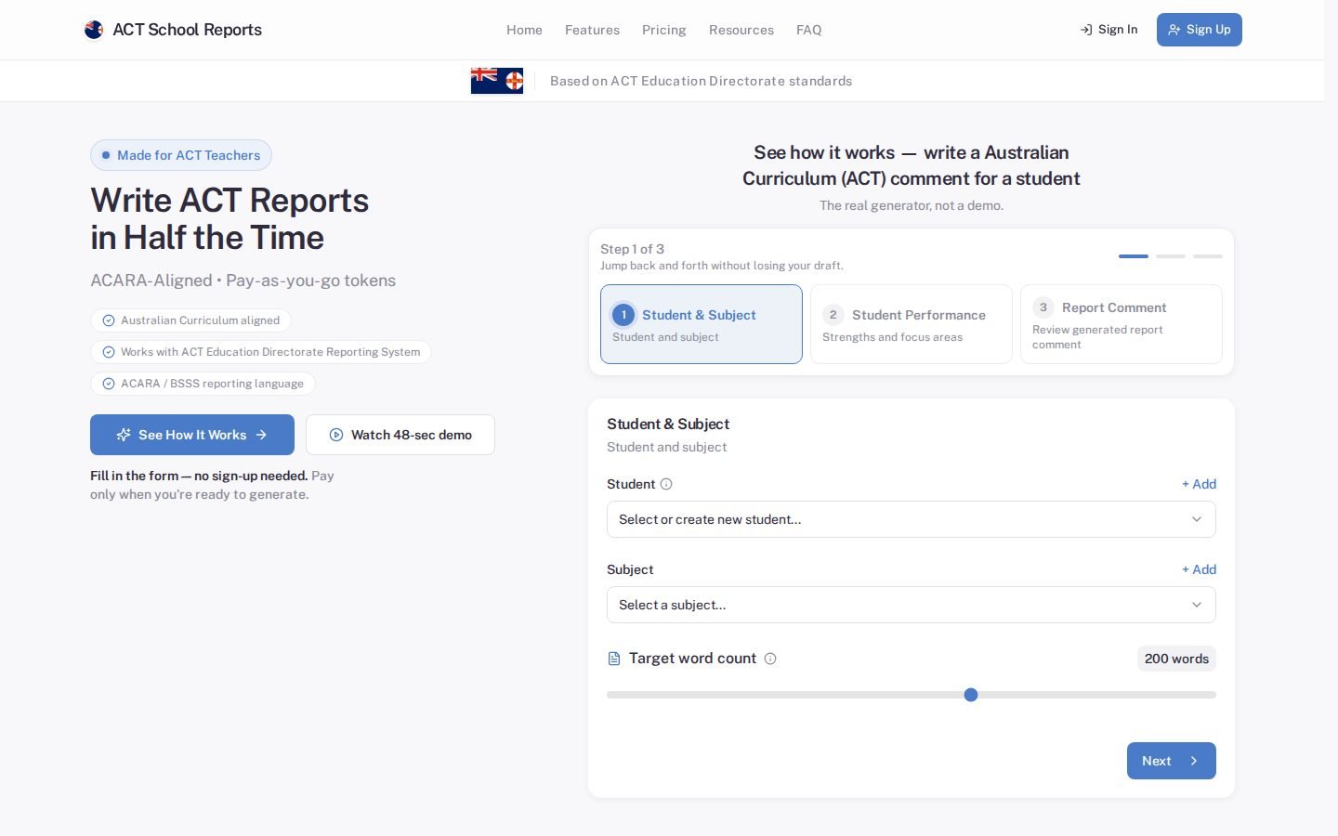Click Next to proceed to step 2
This screenshot has height=836, width=1338.
pyautogui.click(x=1172, y=761)
